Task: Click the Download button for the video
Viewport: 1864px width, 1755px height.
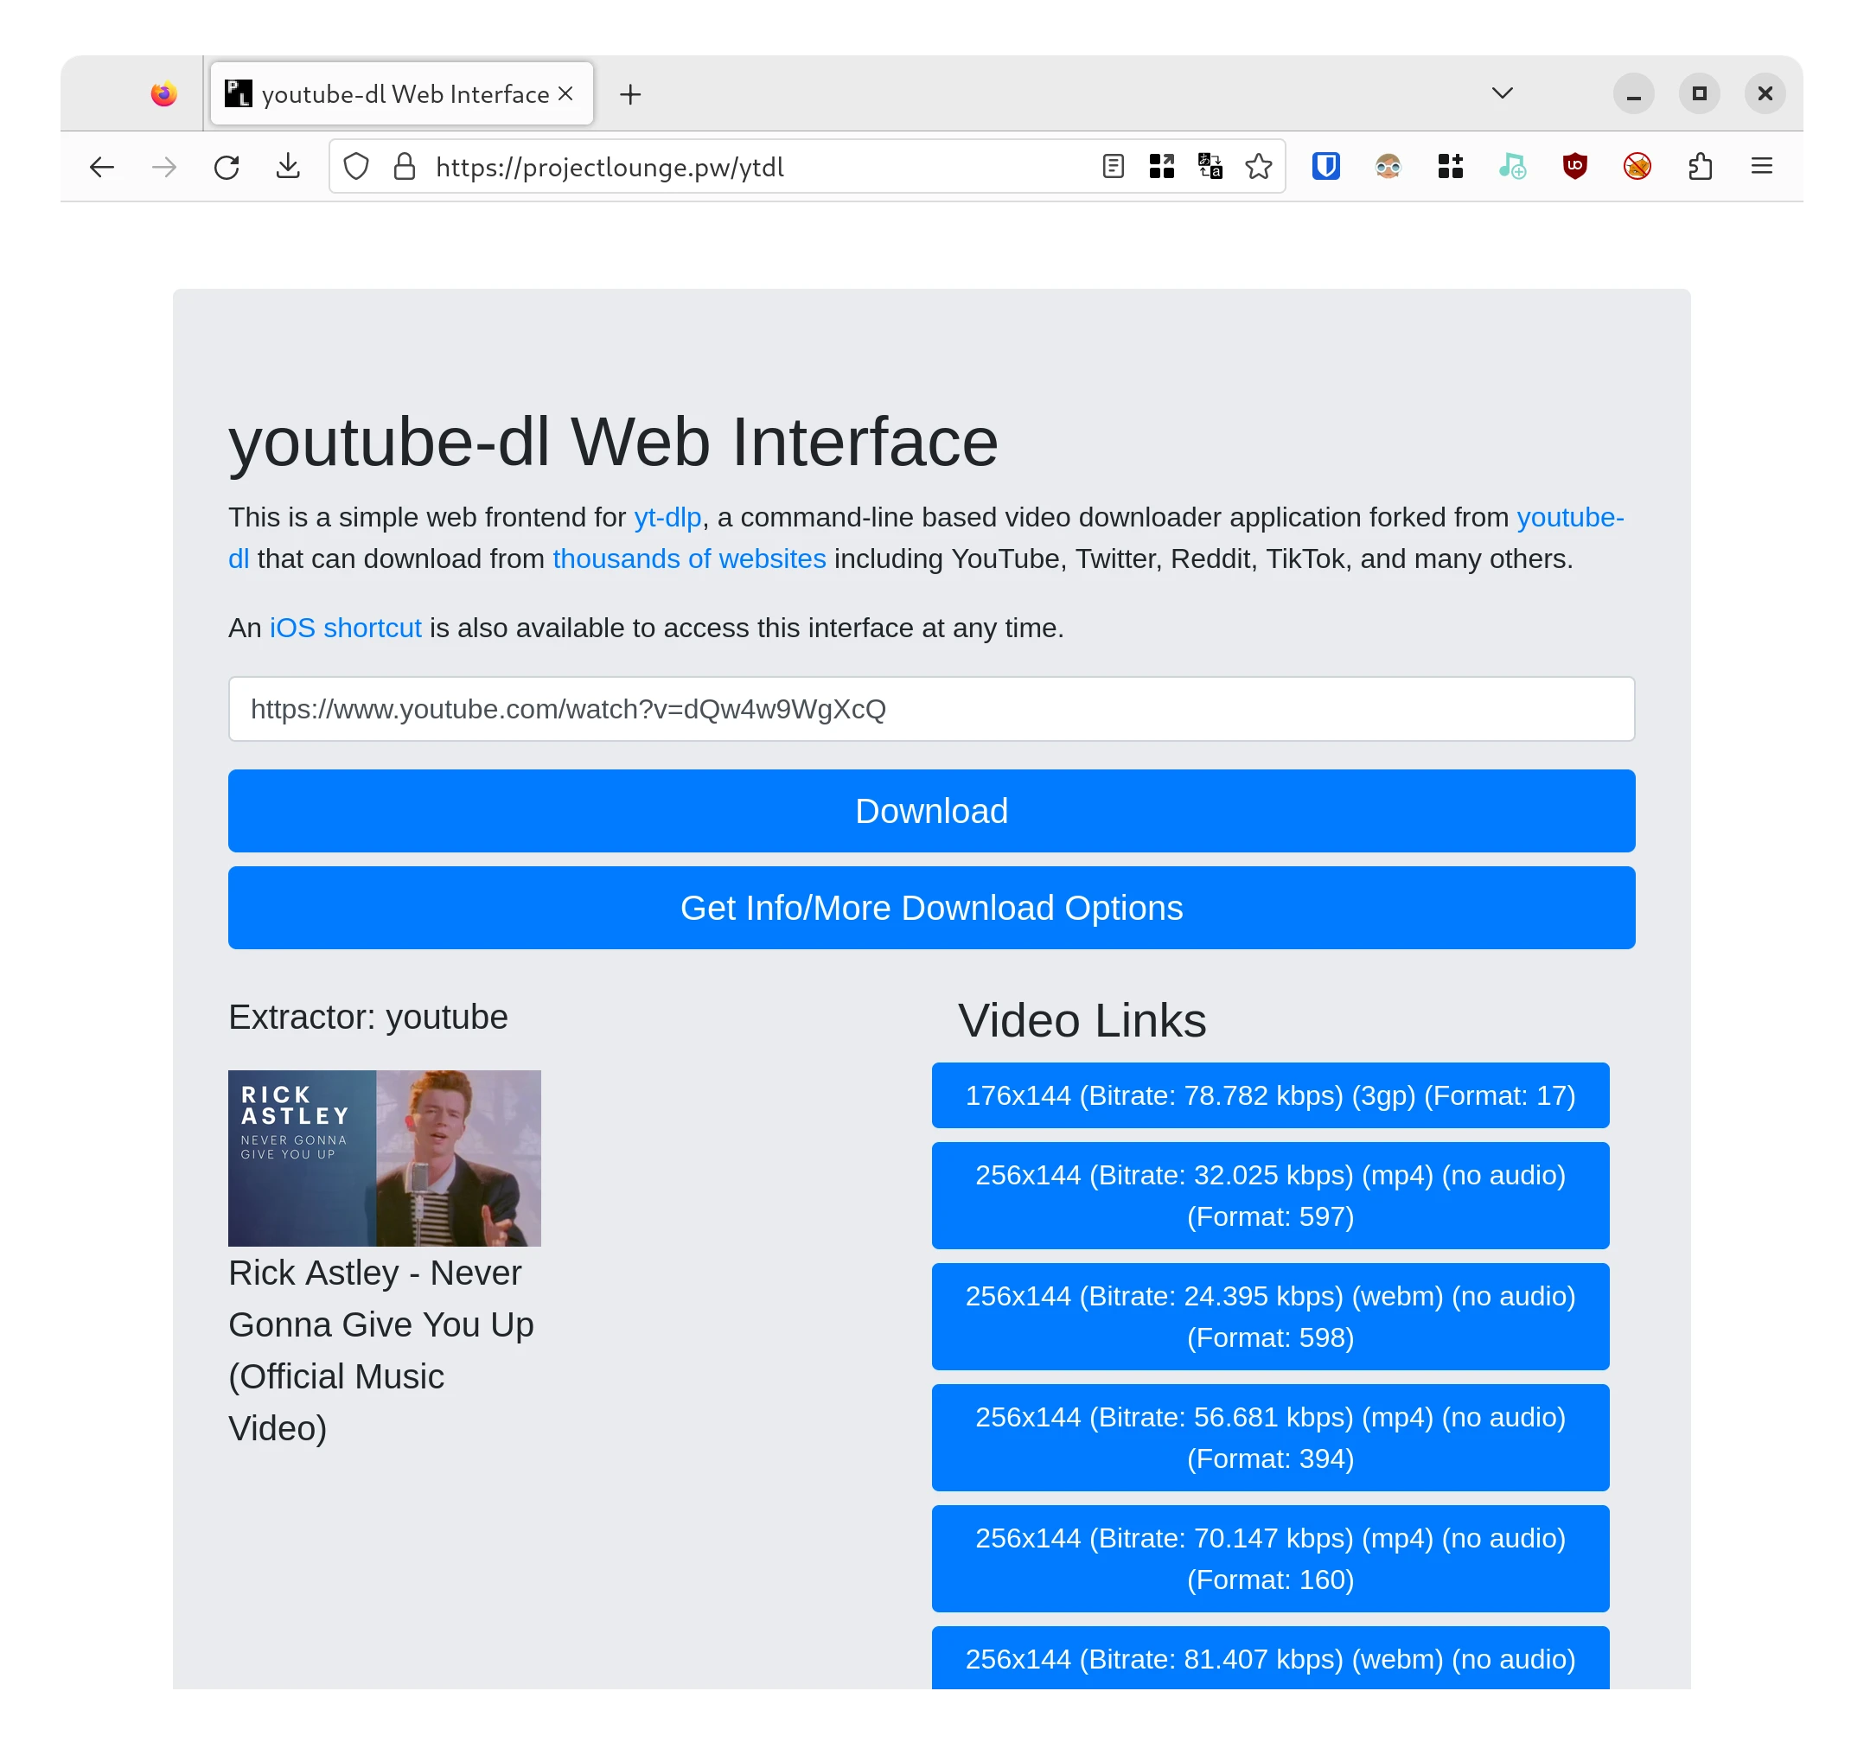Action: pyautogui.click(x=930, y=810)
